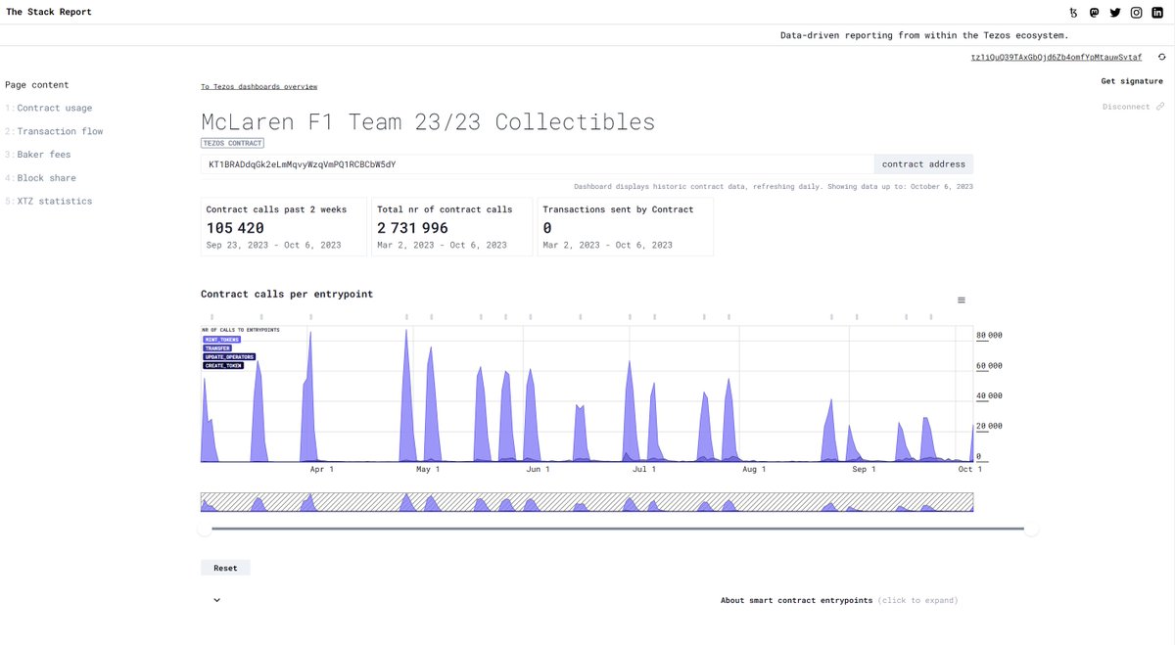Click the Page content sidebar heading
Image resolution: width=1175 pixels, height=645 pixels.
[x=37, y=85]
